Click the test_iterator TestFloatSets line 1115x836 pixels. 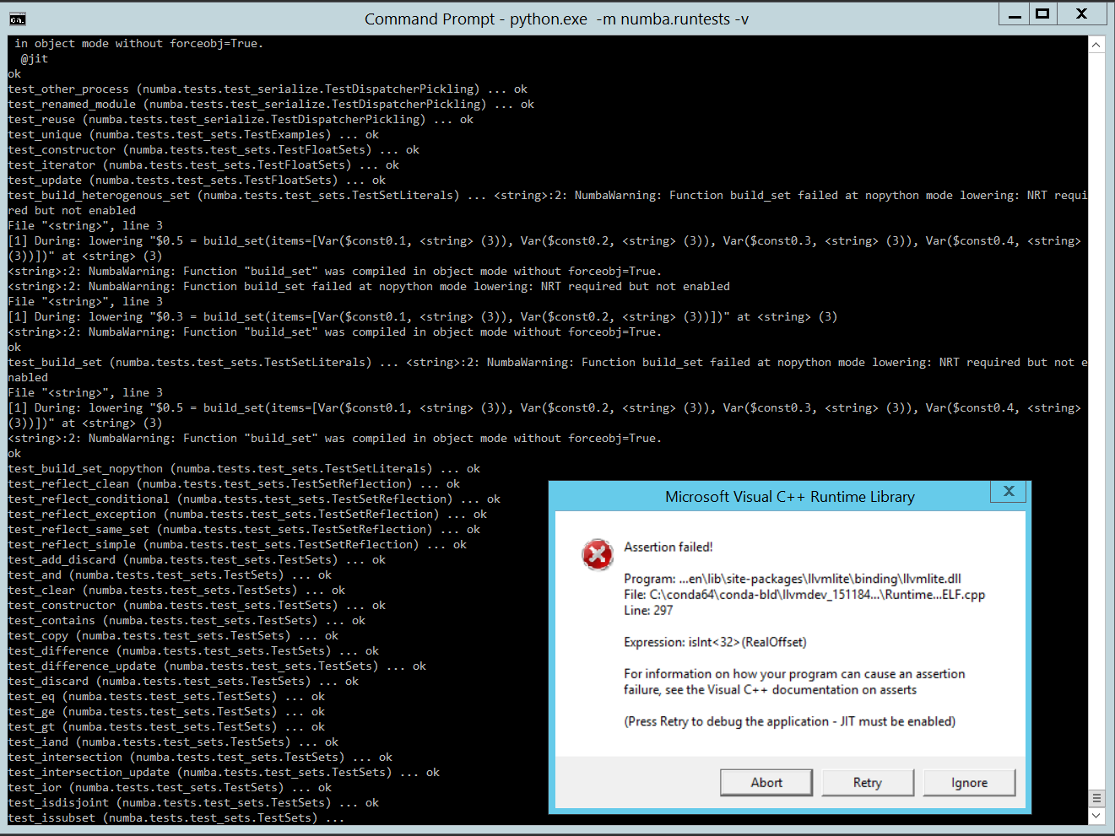tap(203, 165)
